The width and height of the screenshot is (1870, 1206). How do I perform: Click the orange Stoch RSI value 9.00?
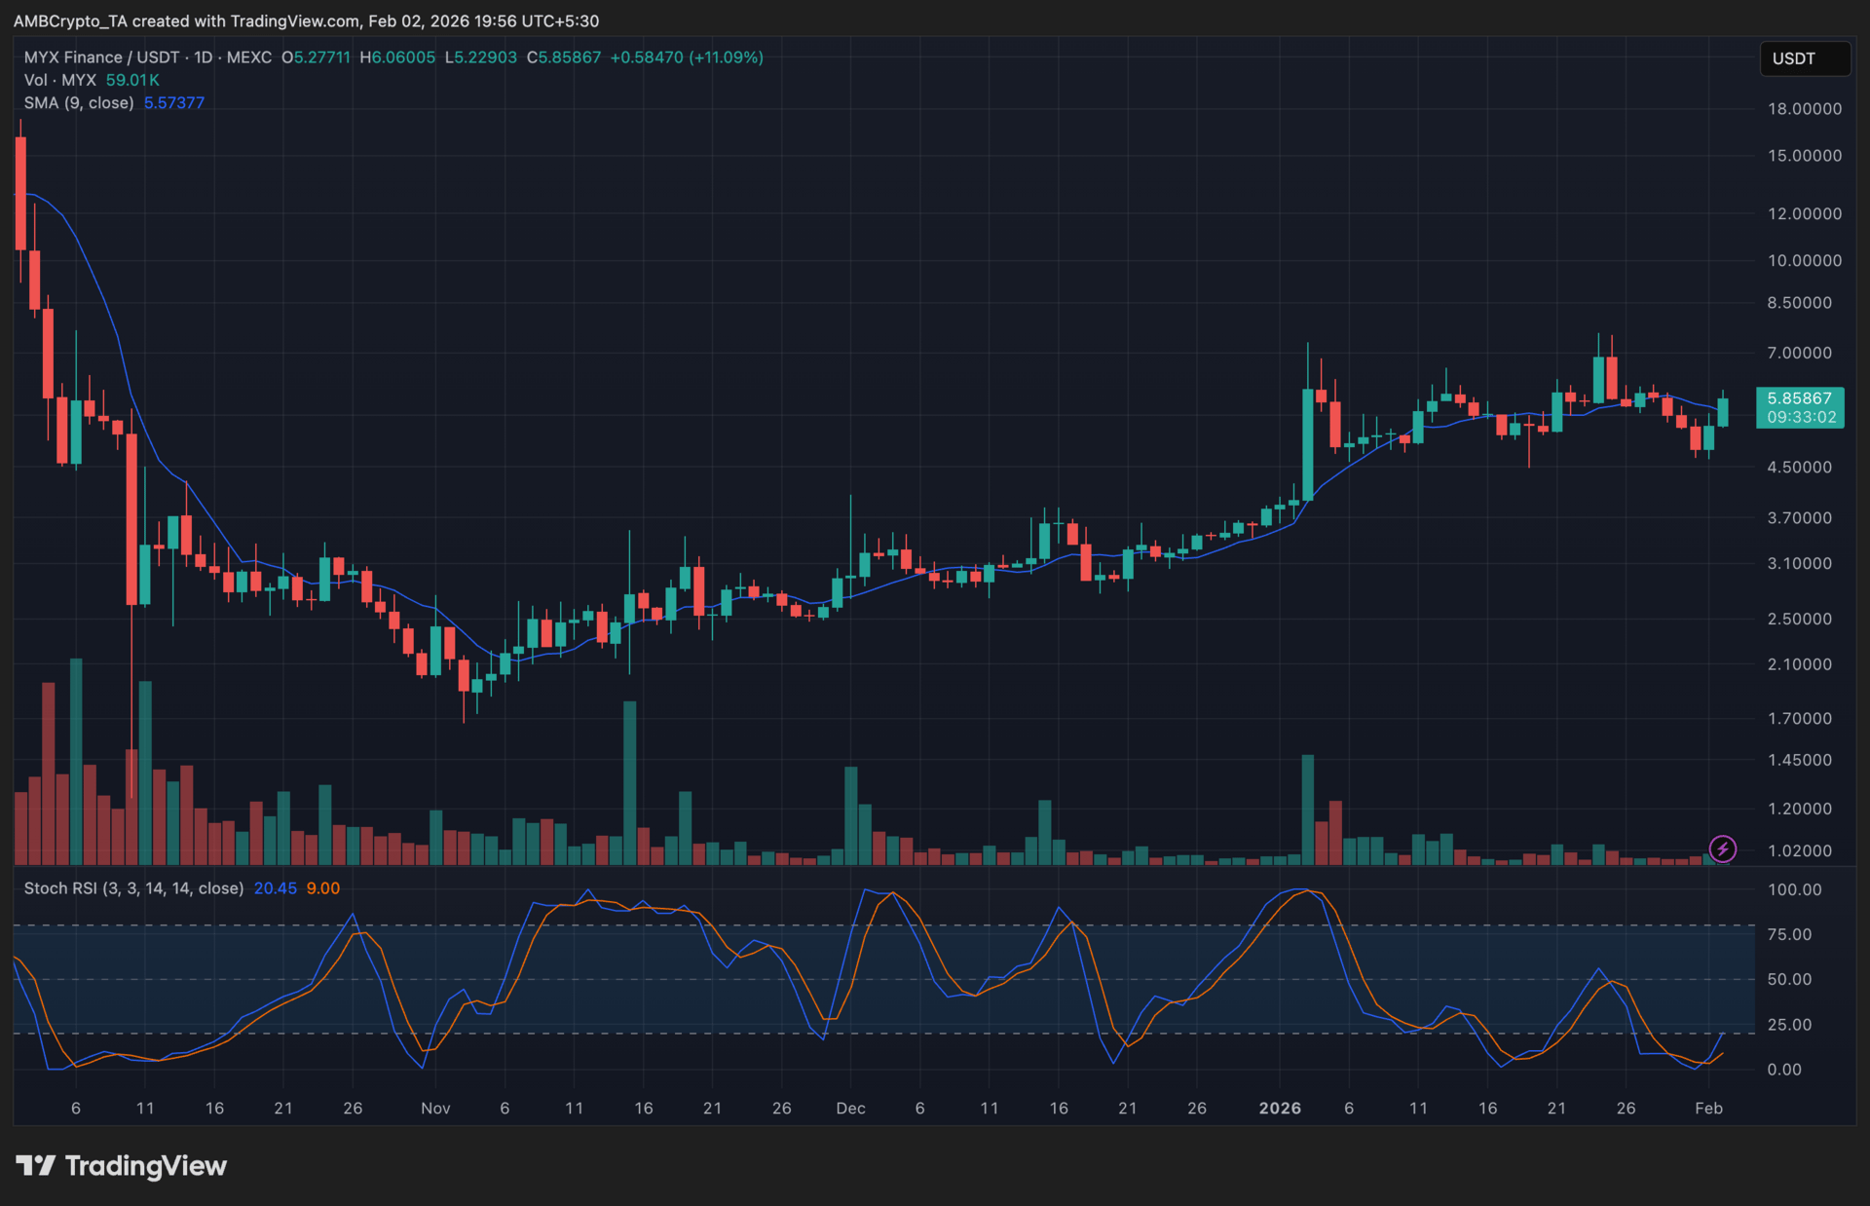click(x=323, y=888)
